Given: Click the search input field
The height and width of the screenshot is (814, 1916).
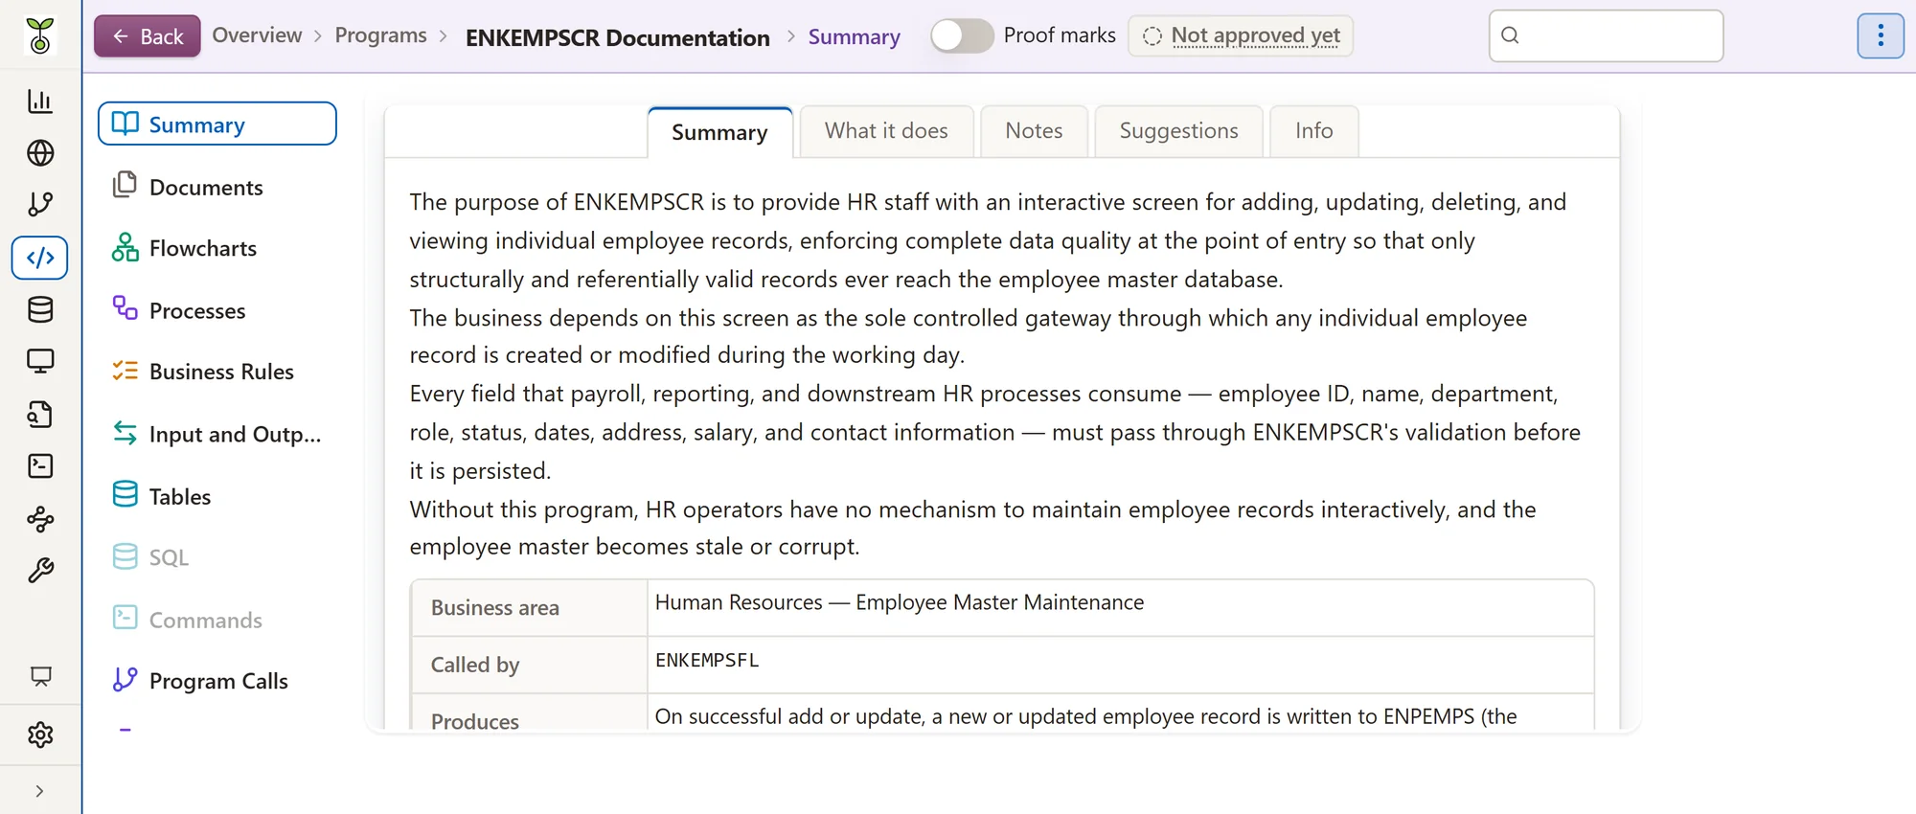Looking at the screenshot, I should 1606,35.
